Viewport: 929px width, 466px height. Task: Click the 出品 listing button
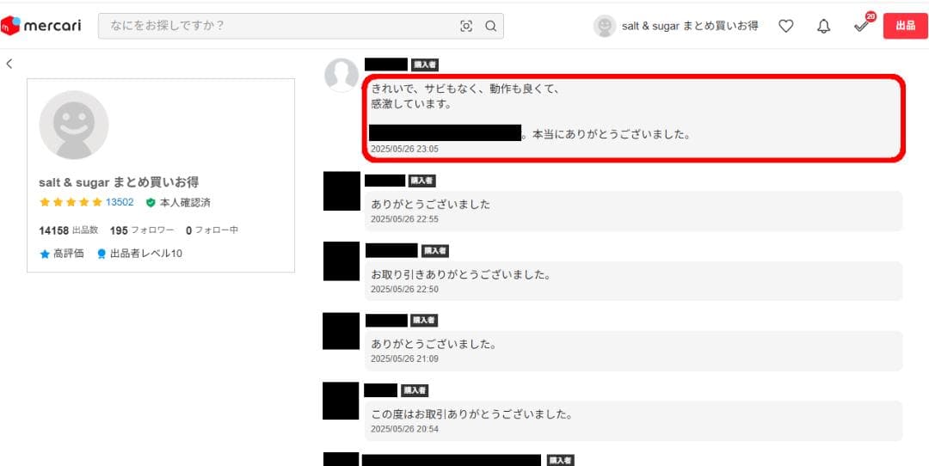pyautogui.click(x=905, y=26)
